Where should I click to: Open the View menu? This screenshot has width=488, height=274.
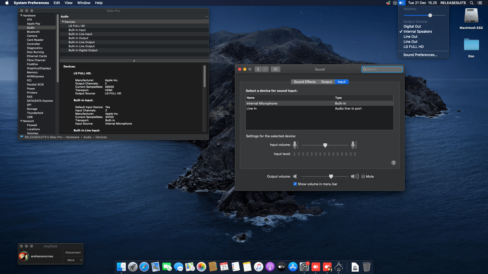[x=68, y=3]
